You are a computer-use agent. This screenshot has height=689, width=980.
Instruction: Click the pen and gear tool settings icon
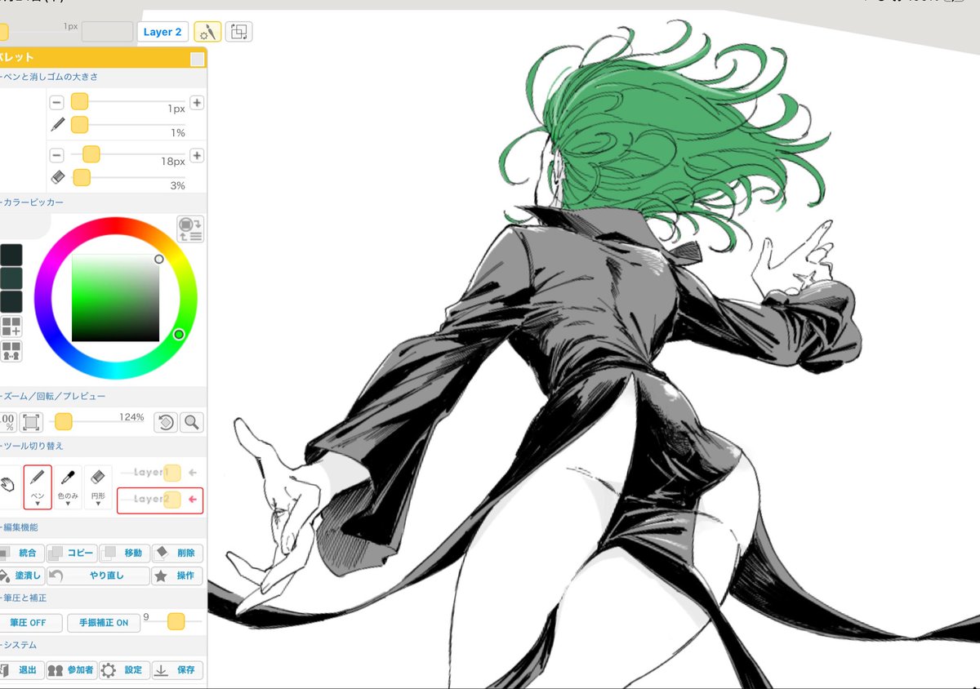(x=207, y=32)
